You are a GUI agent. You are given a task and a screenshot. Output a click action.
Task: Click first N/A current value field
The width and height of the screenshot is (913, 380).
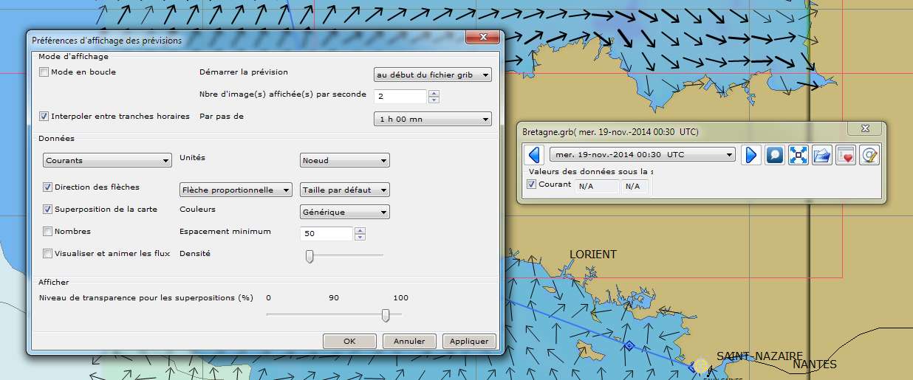pyautogui.click(x=597, y=187)
